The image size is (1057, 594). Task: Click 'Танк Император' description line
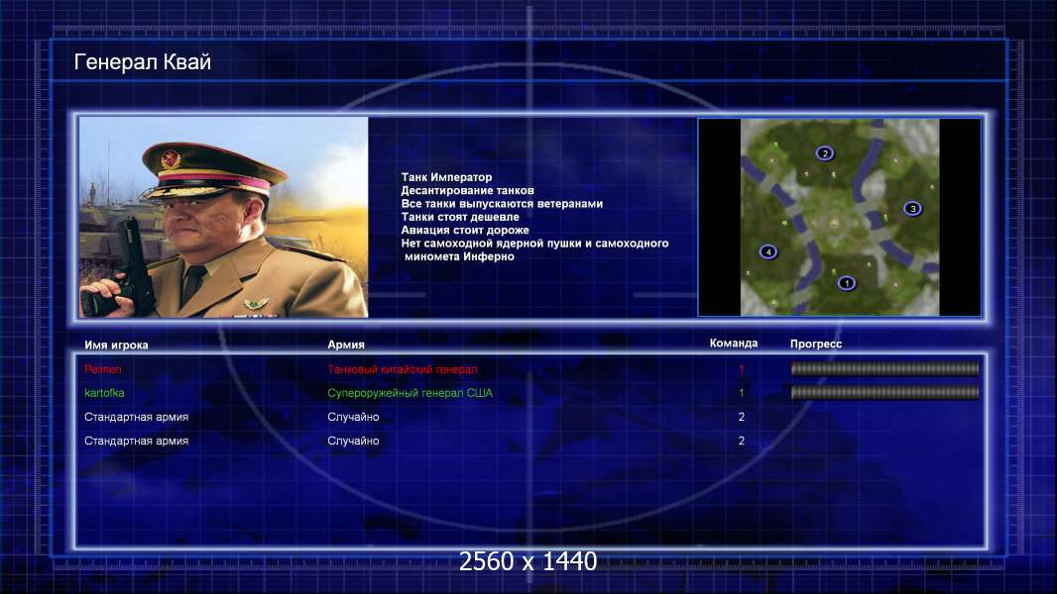(446, 177)
